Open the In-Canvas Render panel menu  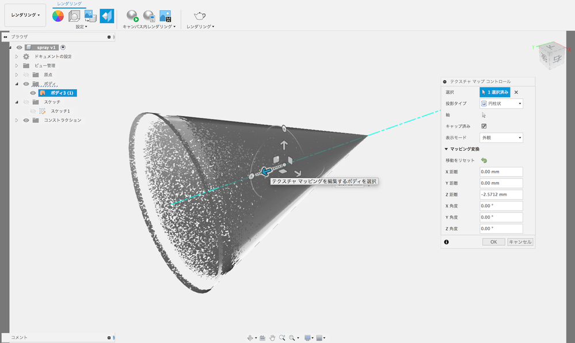[x=149, y=27]
